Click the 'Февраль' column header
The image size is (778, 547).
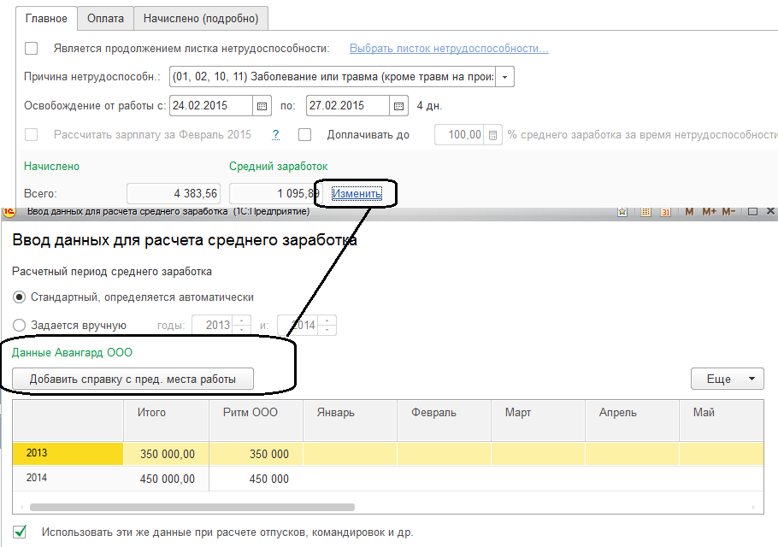coord(444,421)
